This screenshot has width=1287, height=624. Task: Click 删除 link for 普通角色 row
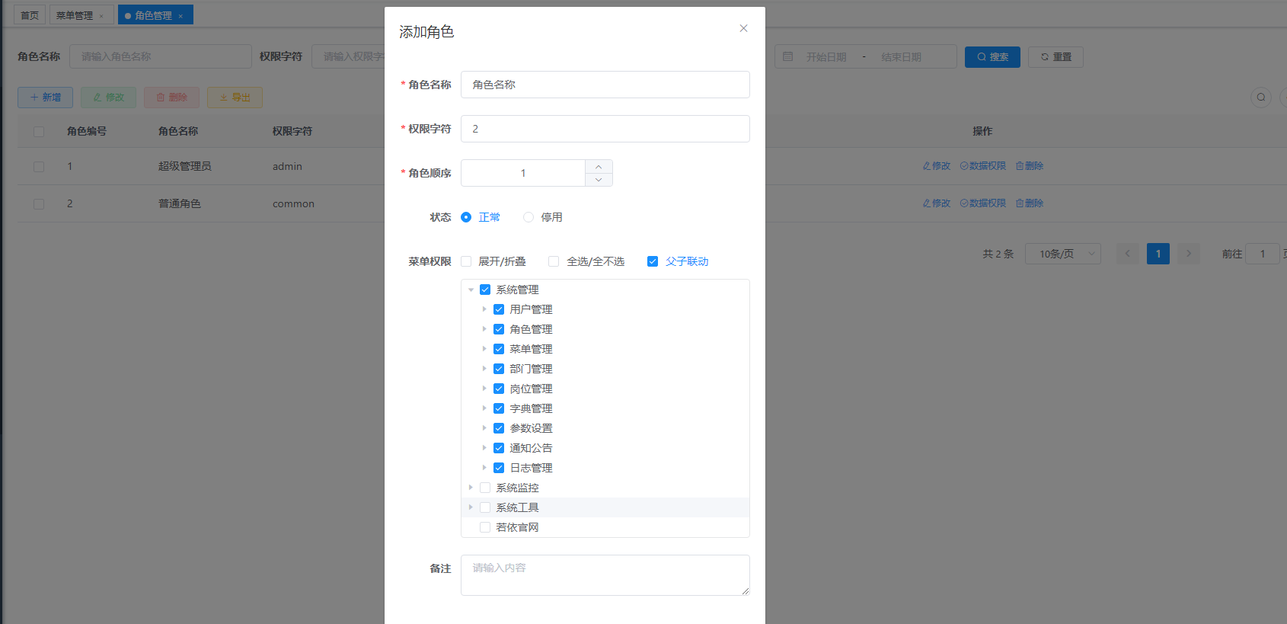tap(1030, 203)
